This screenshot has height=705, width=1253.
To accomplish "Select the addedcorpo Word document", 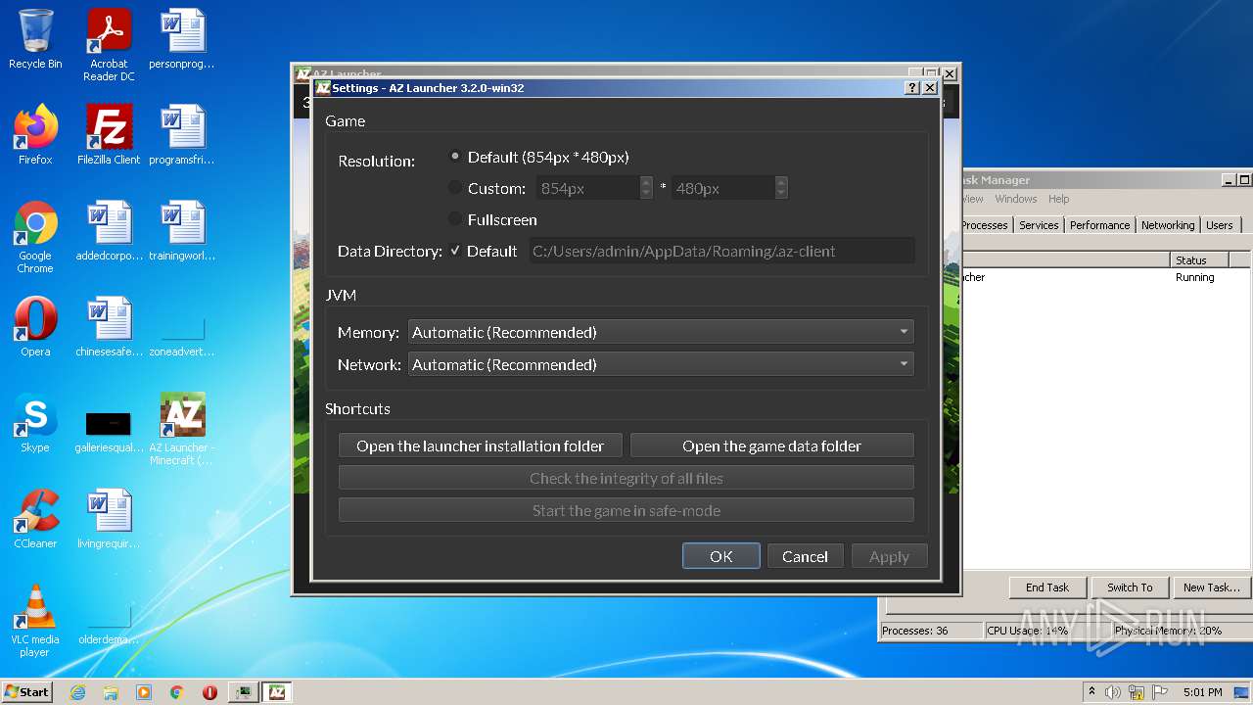I will tap(109, 231).
